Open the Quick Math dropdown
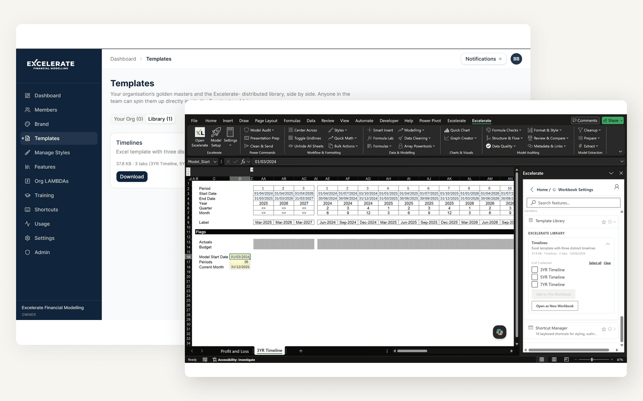This screenshot has width=643, height=401. point(342,138)
